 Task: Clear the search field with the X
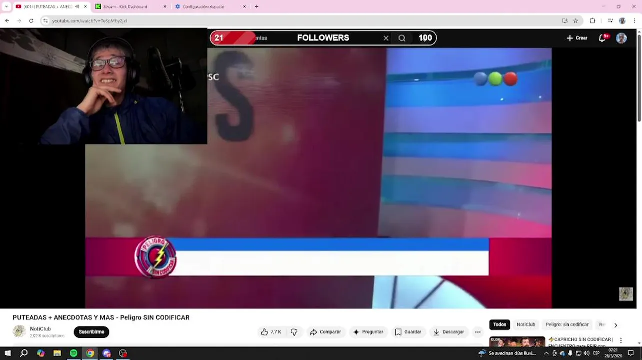tap(386, 38)
